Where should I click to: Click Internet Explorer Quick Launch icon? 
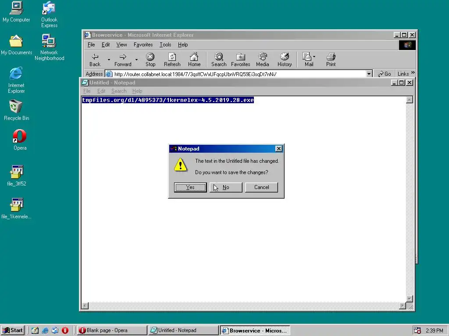[45, 330]
